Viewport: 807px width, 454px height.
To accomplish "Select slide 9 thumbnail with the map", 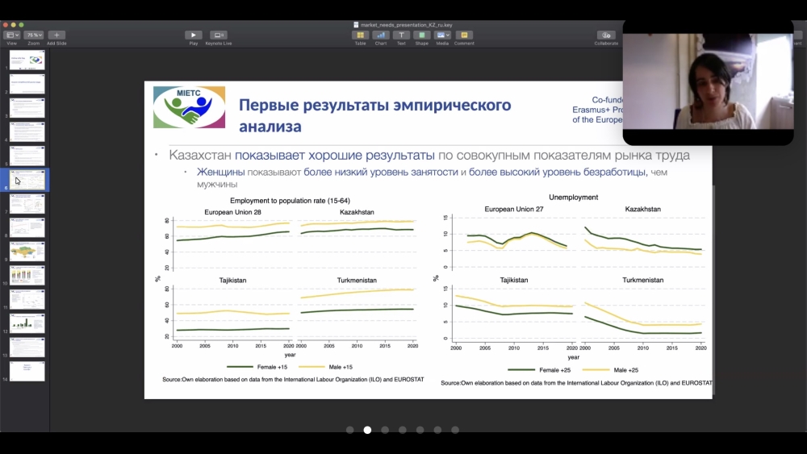I will (27, 252).
